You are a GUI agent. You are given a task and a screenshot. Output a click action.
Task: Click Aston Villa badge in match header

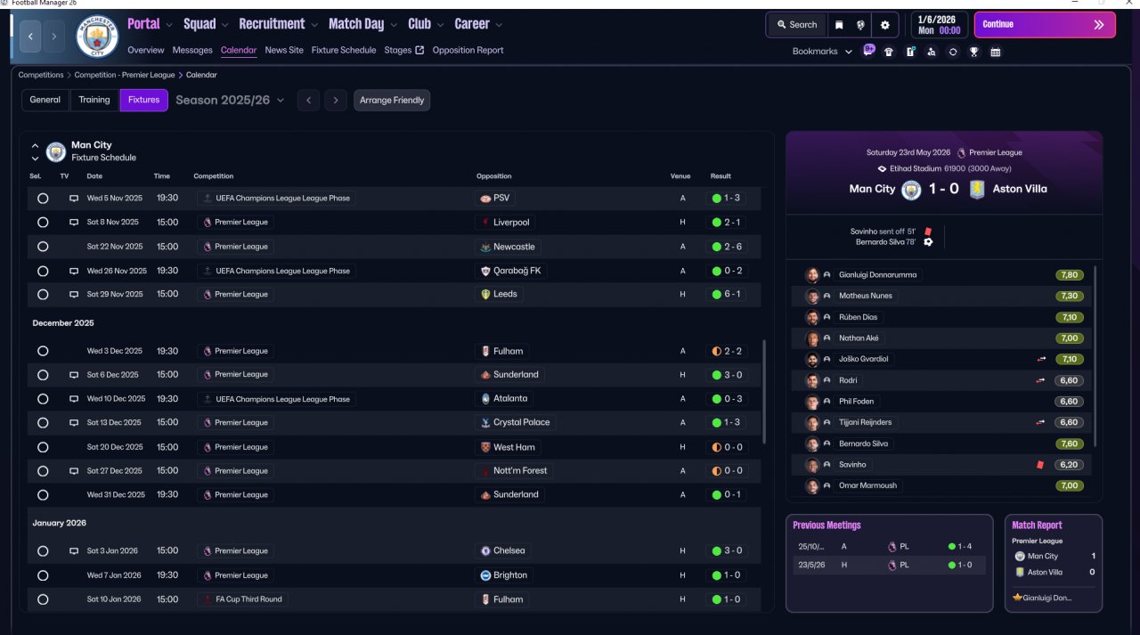(x=977, y=190)
